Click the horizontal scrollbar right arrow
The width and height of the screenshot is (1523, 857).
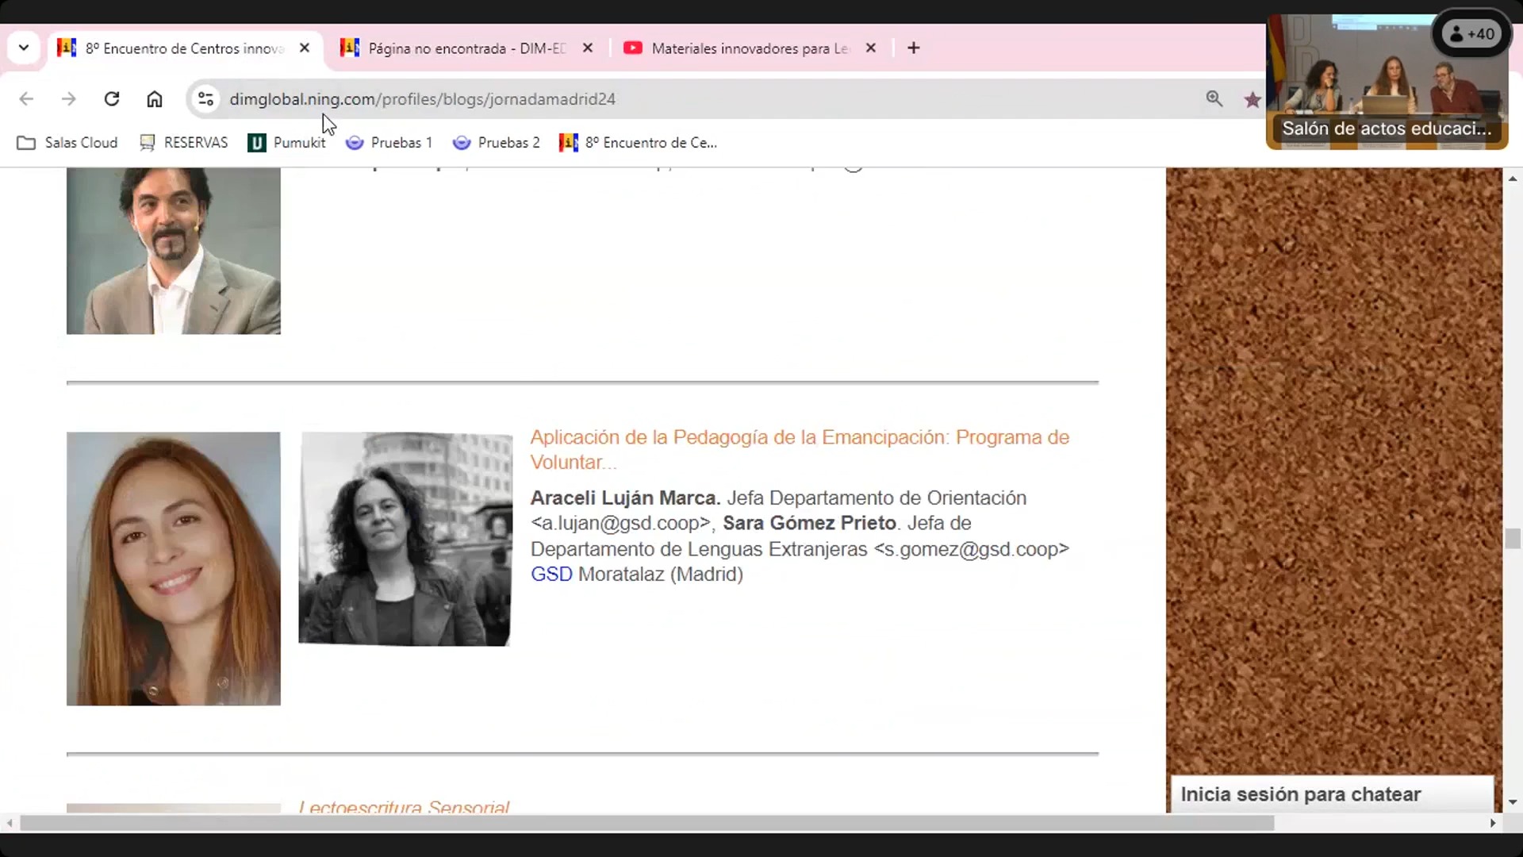click(1493, 824)
